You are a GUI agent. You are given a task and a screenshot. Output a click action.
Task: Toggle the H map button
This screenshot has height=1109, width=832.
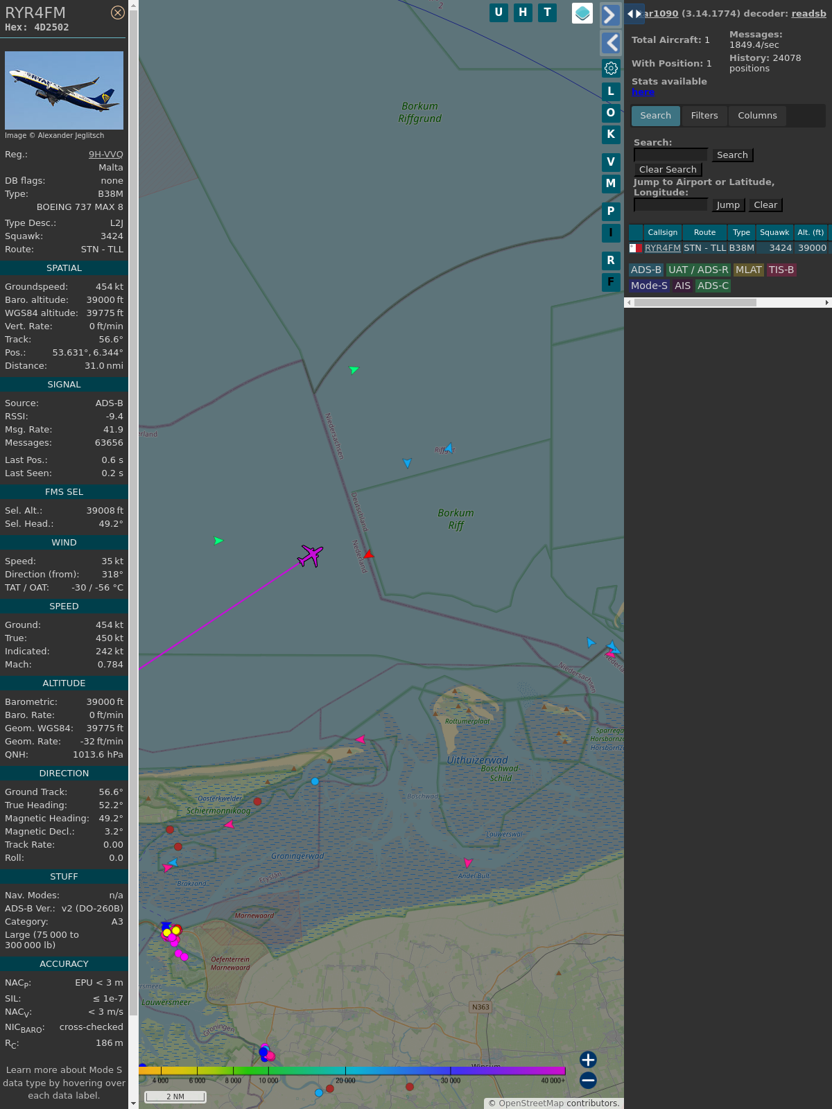[x=523, y=12]
